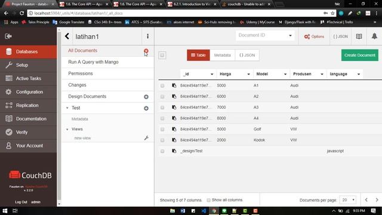Open the Verify page

pyautogui.click(x=28, y=132)
